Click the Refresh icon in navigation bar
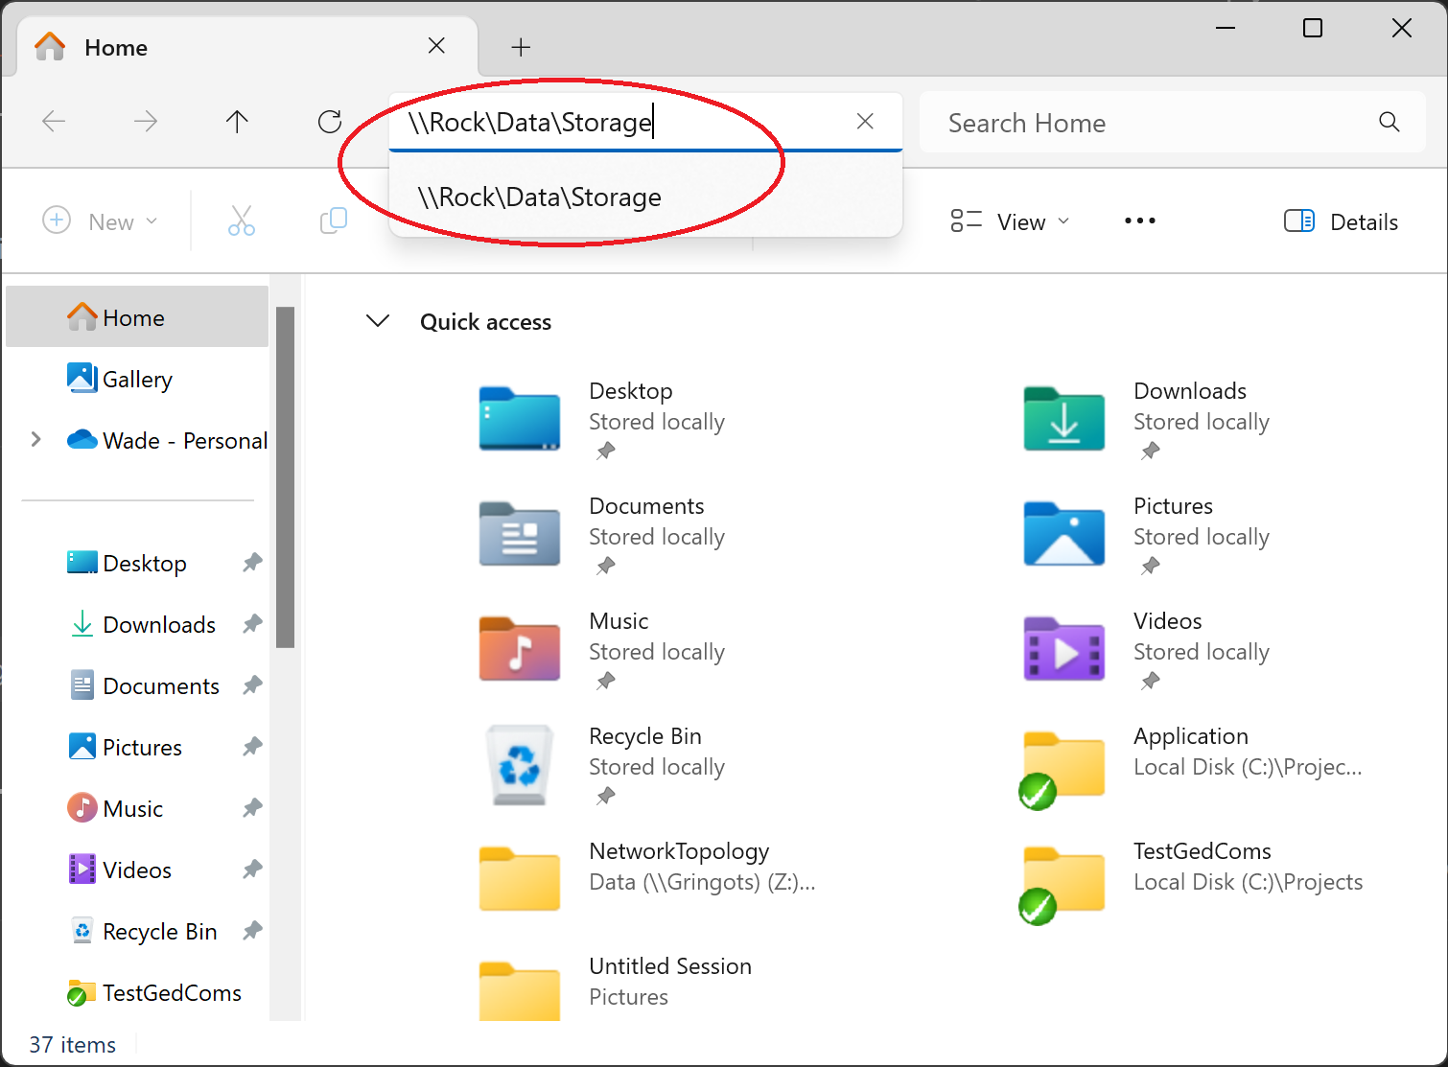Viewport: 1448px width, 1067px height. pyautogui.click(x=330, y=122)
